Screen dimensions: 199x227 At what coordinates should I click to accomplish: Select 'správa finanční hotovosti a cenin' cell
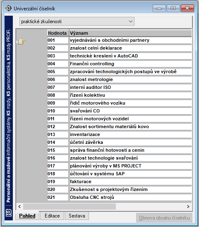pos(130,150)
